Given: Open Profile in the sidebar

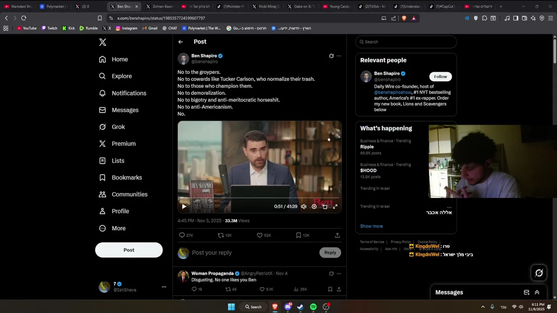Looking at the screenshot, I should pyautogui.click(x=114, y=211).
